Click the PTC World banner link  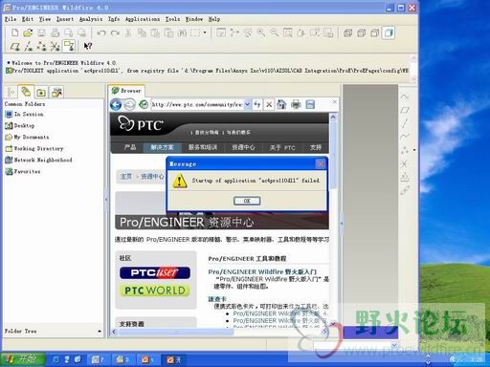(155, 291)
